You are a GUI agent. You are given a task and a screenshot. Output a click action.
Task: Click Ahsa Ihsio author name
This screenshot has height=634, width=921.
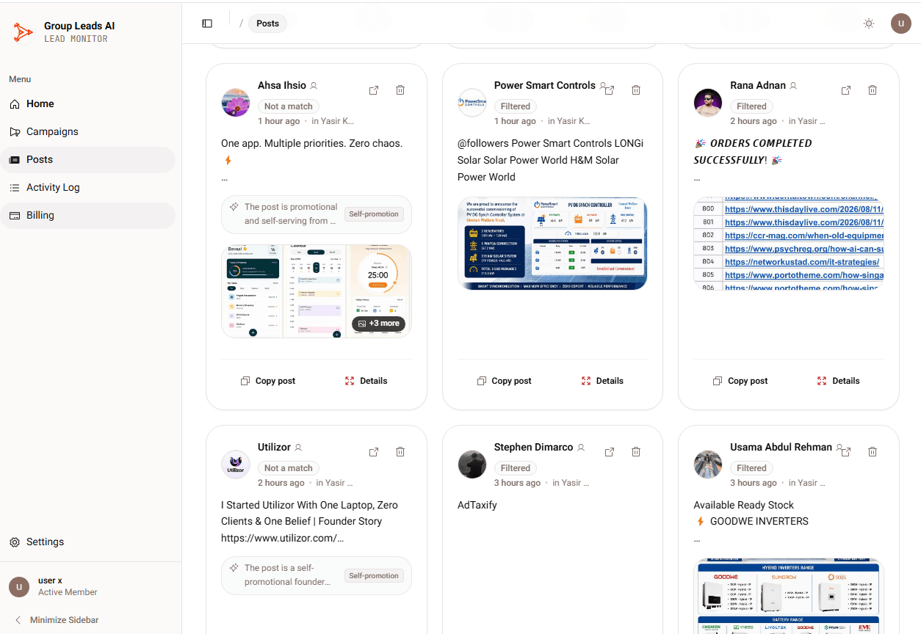coord(282,86)
